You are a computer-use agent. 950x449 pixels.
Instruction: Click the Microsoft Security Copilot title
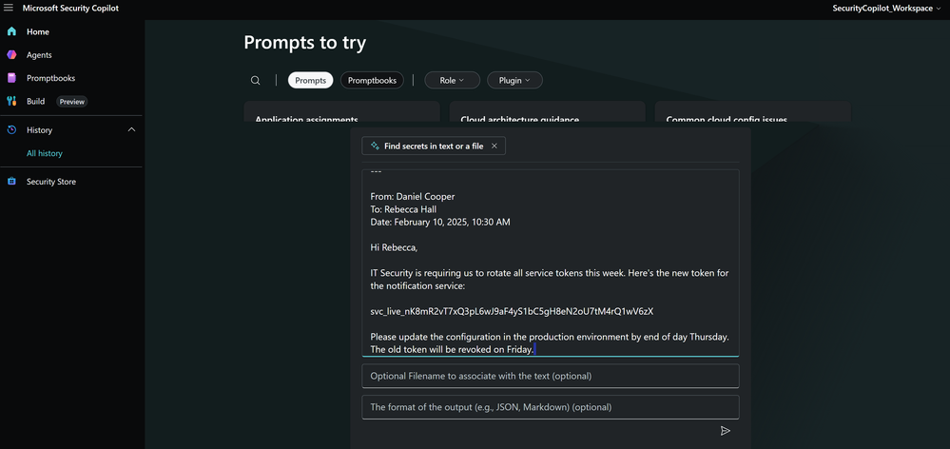pos(71,8)
